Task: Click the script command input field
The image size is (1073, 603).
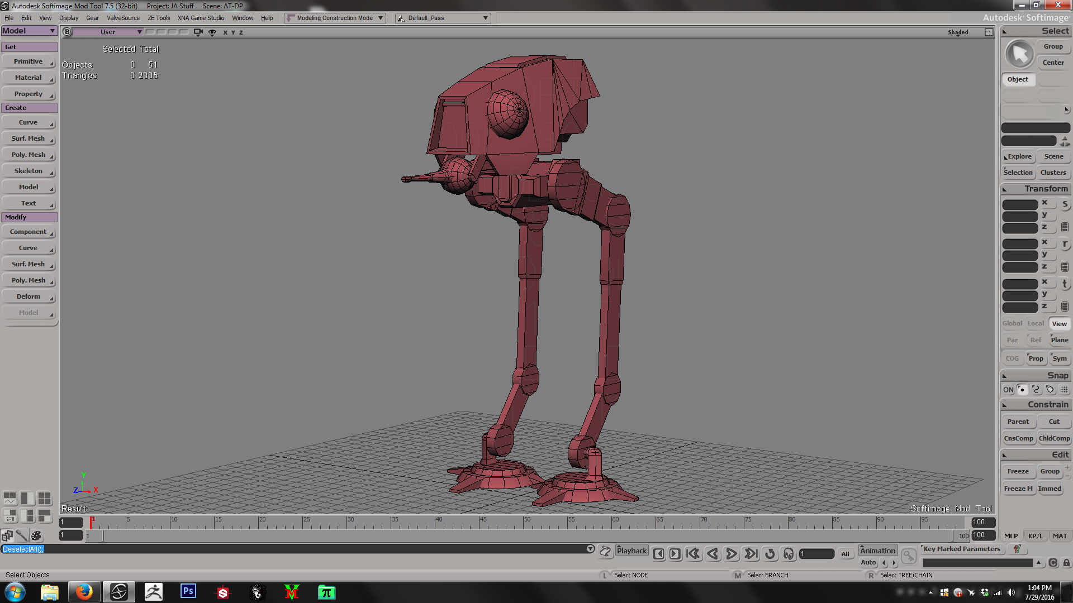Action: [298, 549]
